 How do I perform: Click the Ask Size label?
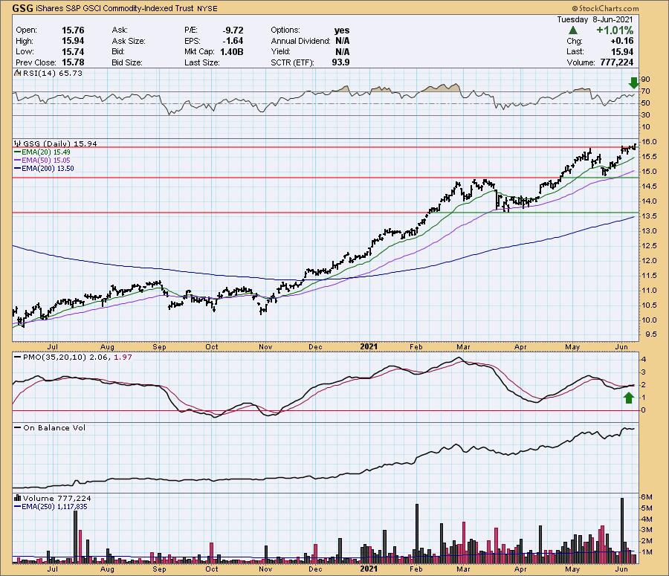coord(129,41)
